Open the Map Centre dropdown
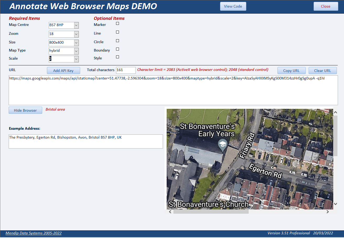This screenshot has width=344, height=238. tap(76, 25)
